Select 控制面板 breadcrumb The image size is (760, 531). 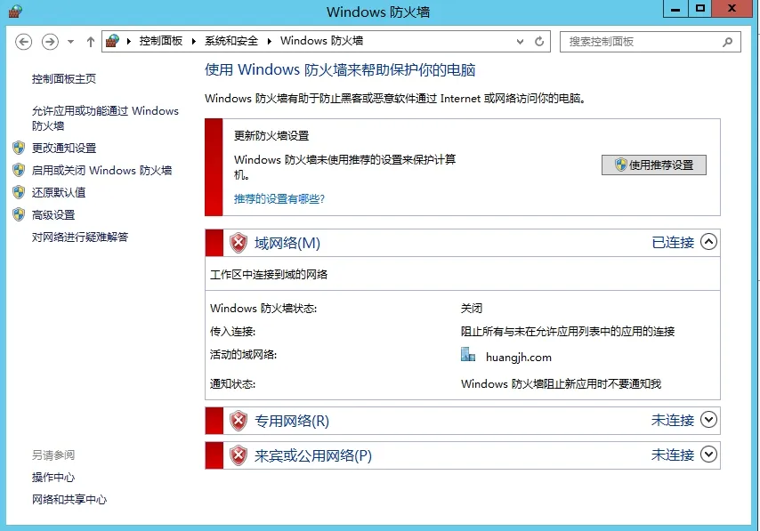coord(161,41)
